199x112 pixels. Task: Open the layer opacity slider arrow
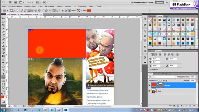tap(197, 77)
